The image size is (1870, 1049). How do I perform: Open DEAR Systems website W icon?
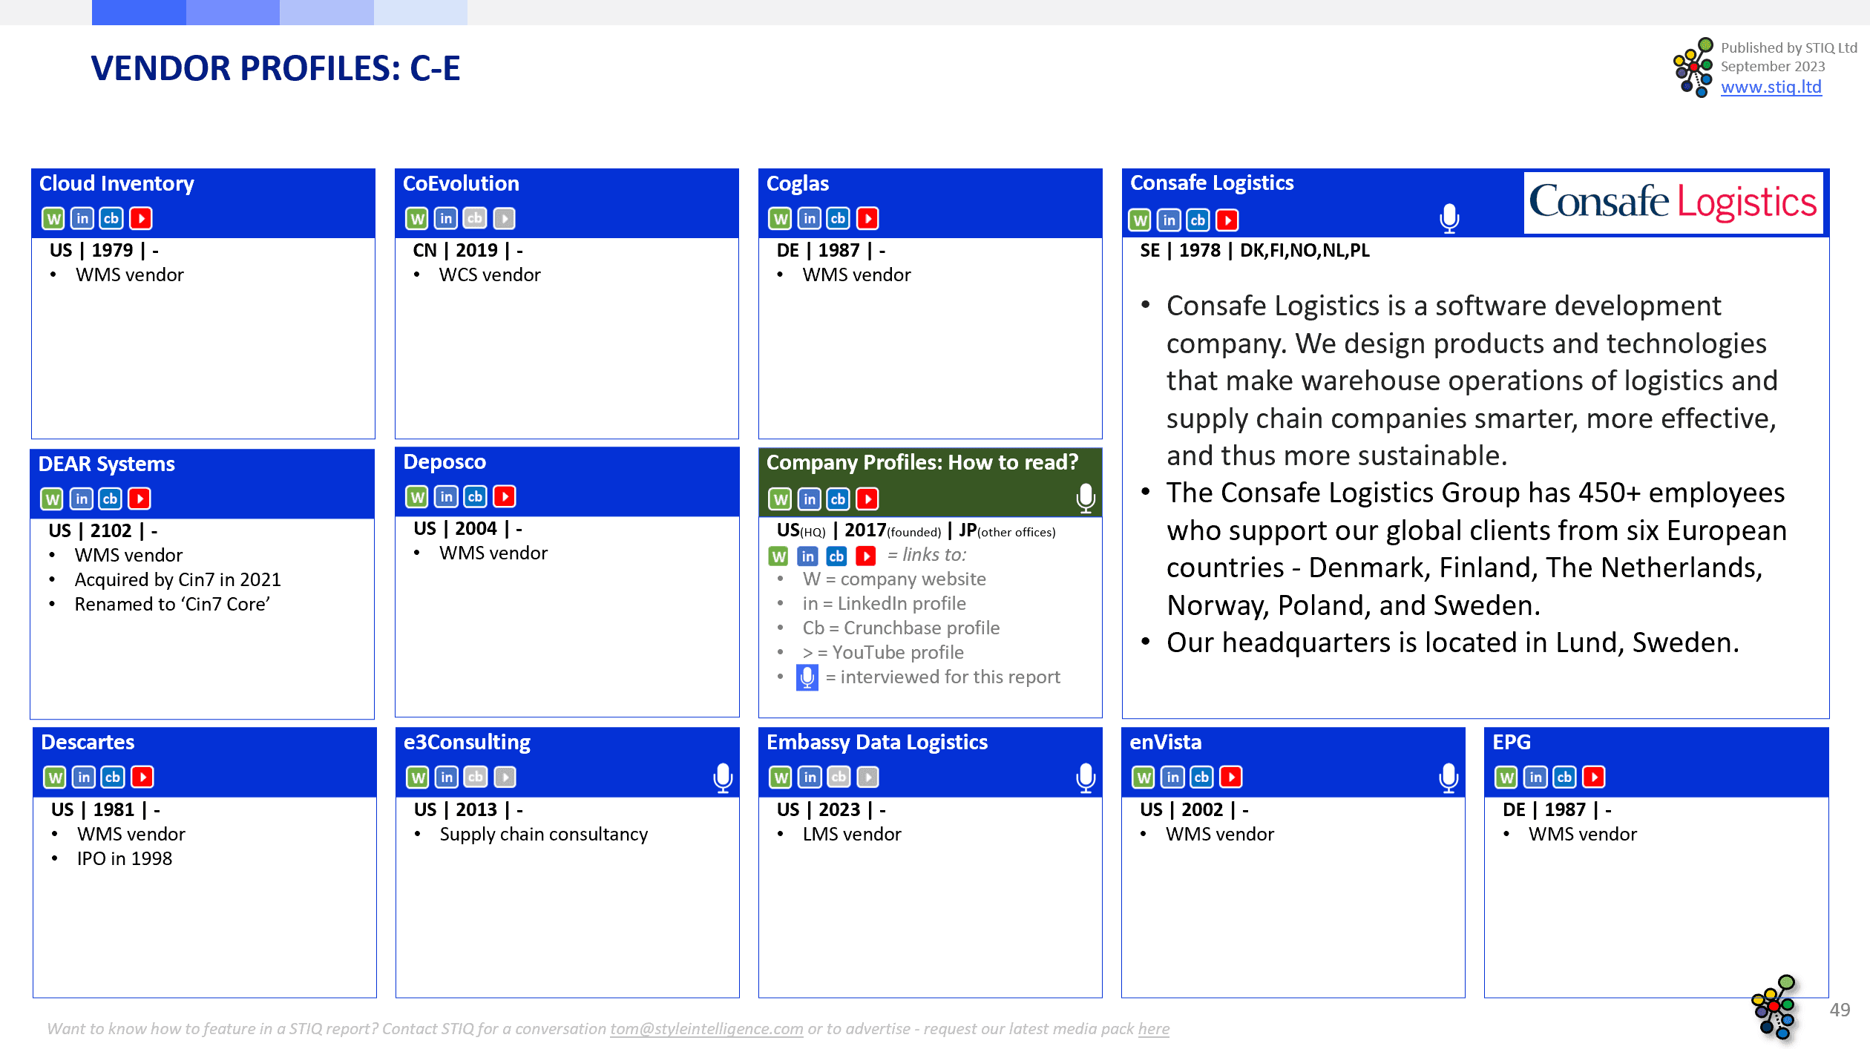(52, 499)
